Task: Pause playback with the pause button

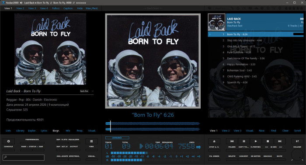Action: tap(244, 141)
